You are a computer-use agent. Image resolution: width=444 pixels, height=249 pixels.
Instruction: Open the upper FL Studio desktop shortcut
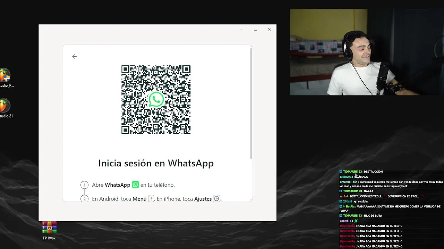point(6,78)
